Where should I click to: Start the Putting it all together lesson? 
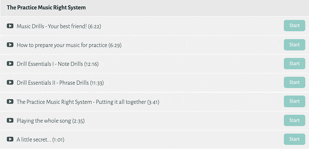point(294,101)
